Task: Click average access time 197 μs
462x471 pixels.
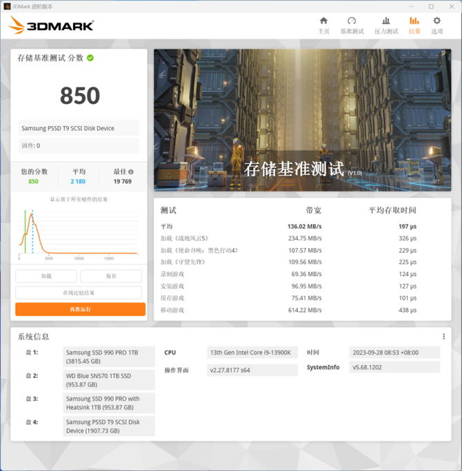Action: [408, 227]
